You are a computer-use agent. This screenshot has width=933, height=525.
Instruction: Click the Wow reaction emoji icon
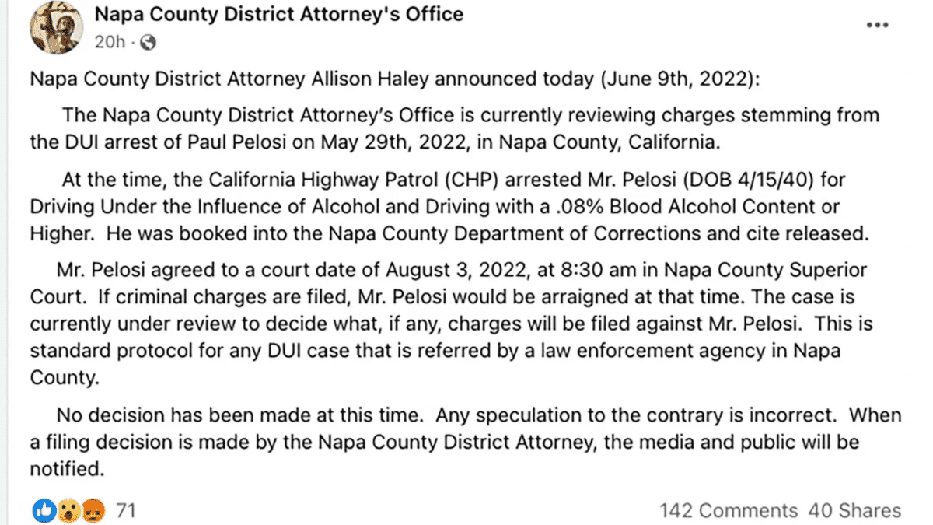(68, 510)
